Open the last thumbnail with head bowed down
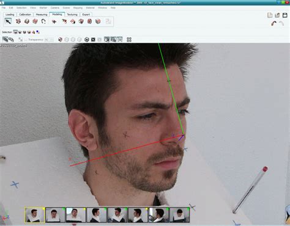The width and height of the screenshot is (290, 226). click(x=179, y=214)
